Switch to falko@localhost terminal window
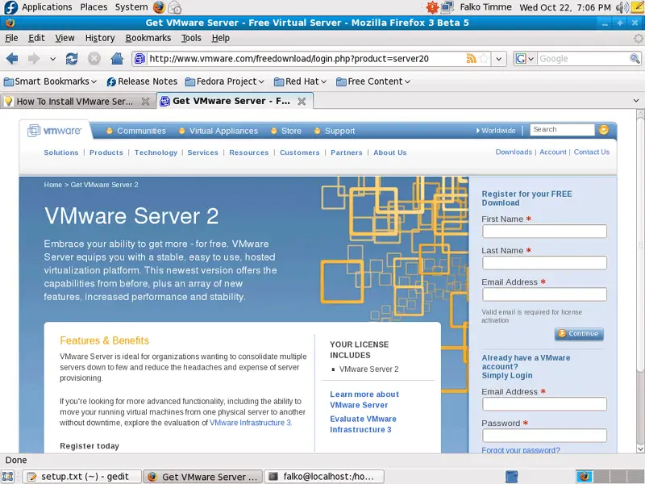The height and width of the screenshot is (484, 645). click(x=324, y=477)
